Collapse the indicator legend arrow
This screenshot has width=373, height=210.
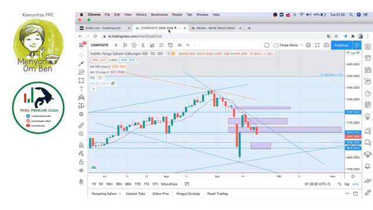[93, 89]
